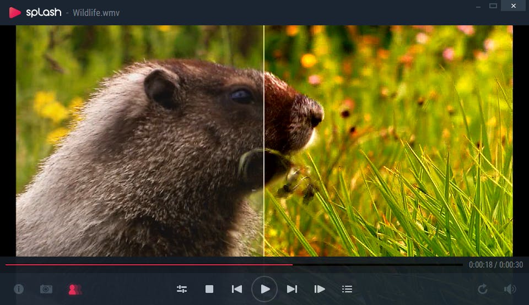This screenshot has height=305, width=529.
Task: Advance one frame with the step-forward icon
Action: click(x=320, y=289)
